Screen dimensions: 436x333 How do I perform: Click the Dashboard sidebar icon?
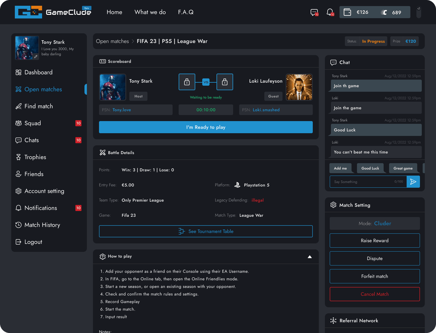[x=18, y=72]
